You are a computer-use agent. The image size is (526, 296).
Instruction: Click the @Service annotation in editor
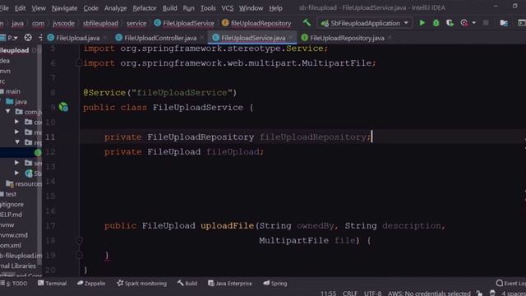click(104, 93)
